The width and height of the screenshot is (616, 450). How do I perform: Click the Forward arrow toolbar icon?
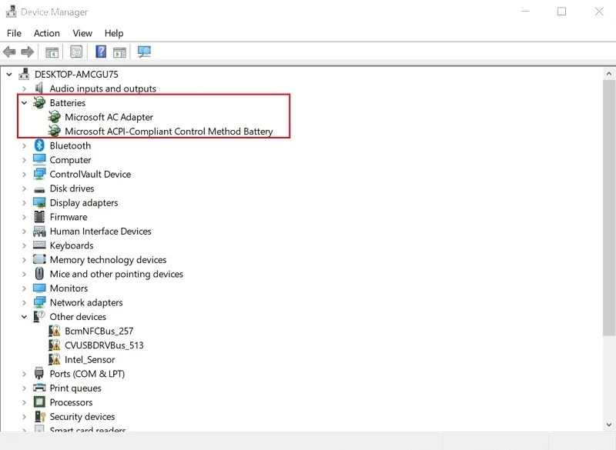tap(27, 52)
